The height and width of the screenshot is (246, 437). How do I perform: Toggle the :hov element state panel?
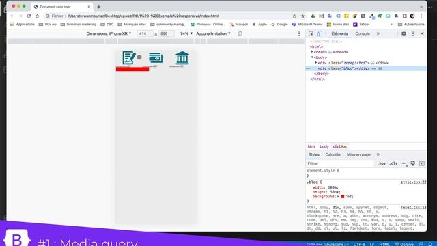click(x=381, y=163)
